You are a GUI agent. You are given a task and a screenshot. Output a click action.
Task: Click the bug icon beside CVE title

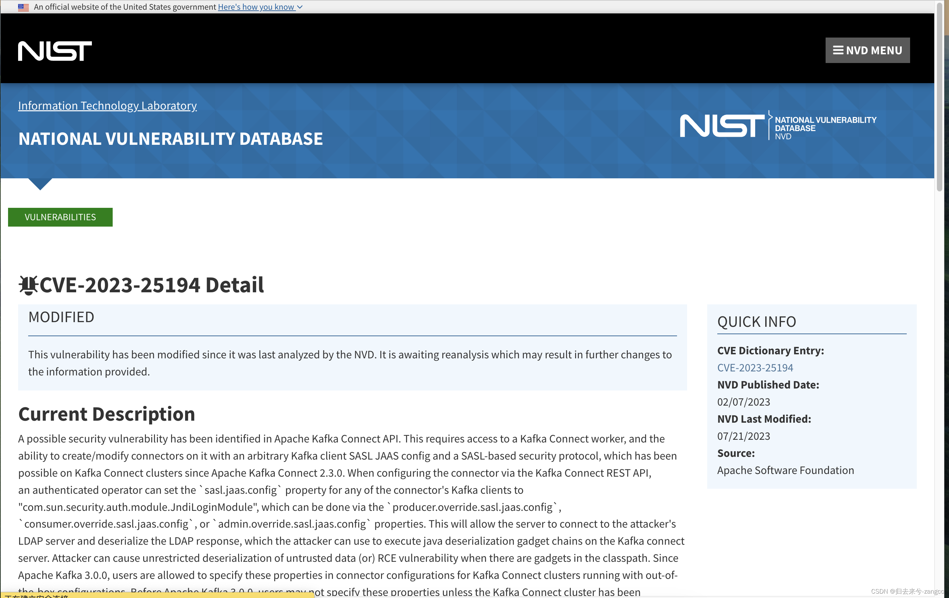tap(29, 285)
